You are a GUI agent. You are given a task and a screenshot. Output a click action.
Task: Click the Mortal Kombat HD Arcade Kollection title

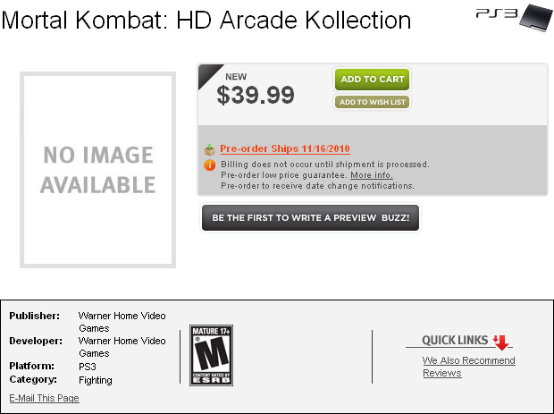(x=206, y=20)
